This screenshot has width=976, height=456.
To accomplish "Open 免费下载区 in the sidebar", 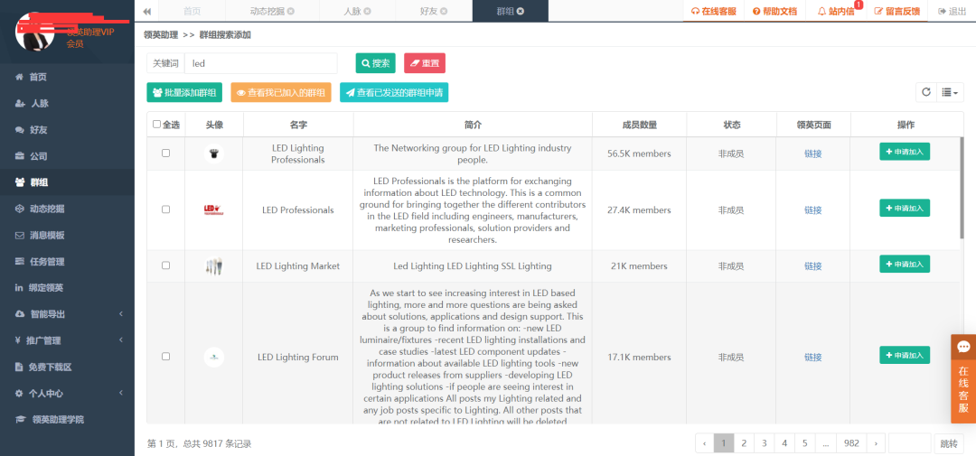I will click(x=67, y=367).
